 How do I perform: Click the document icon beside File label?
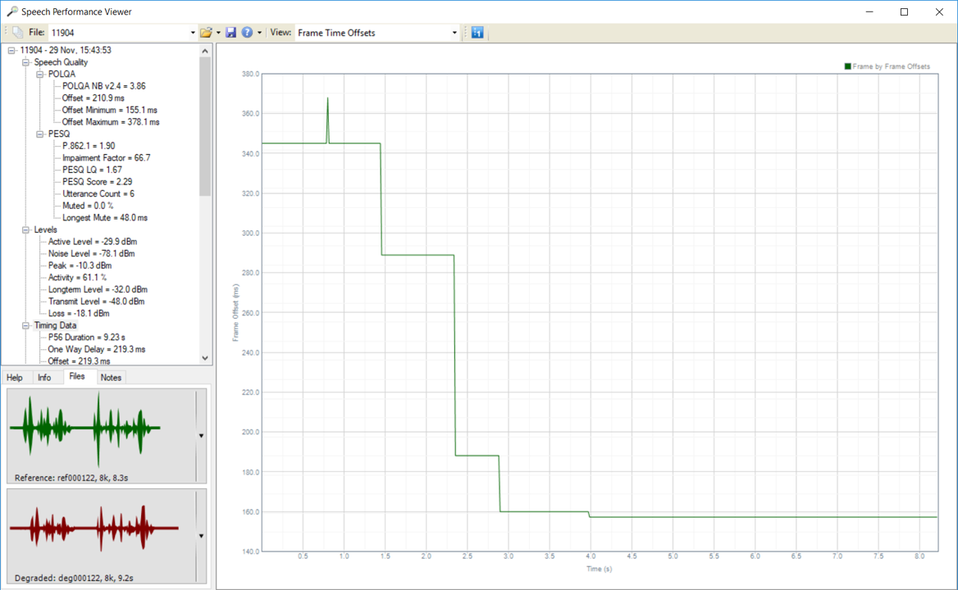17,33
